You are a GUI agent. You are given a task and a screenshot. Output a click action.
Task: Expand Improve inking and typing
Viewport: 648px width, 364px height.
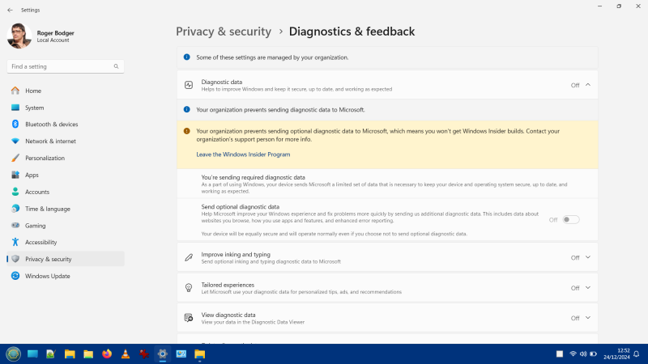point(587,257)
